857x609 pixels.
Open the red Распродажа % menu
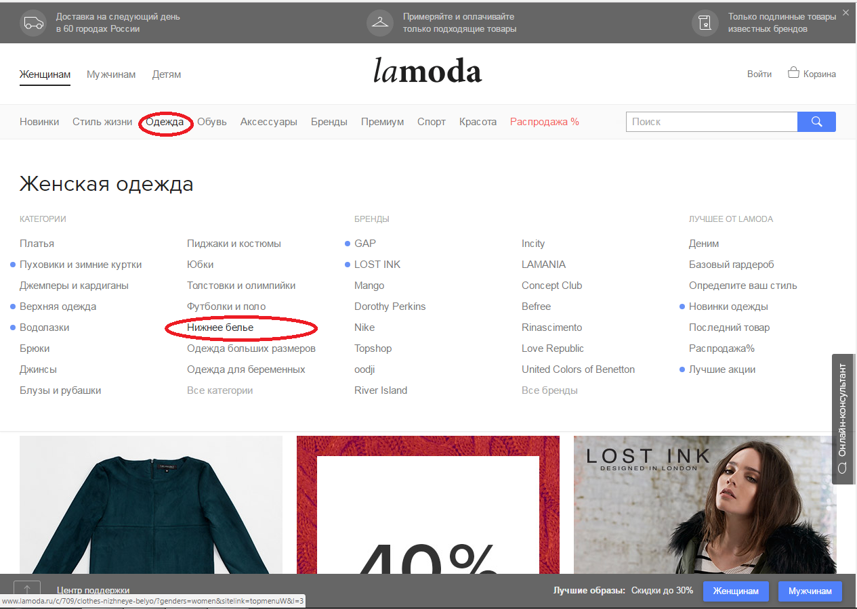(545, 122)
